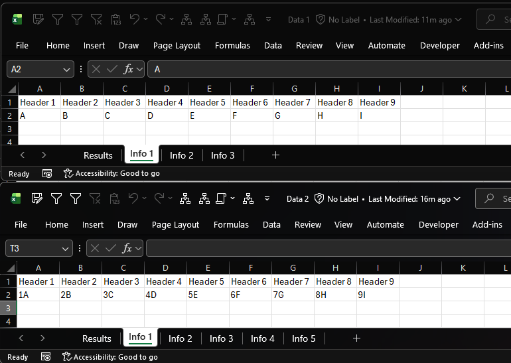
Task: Expand Last Modified 16m ago dropdown
Action: click(x=457, y=199)
